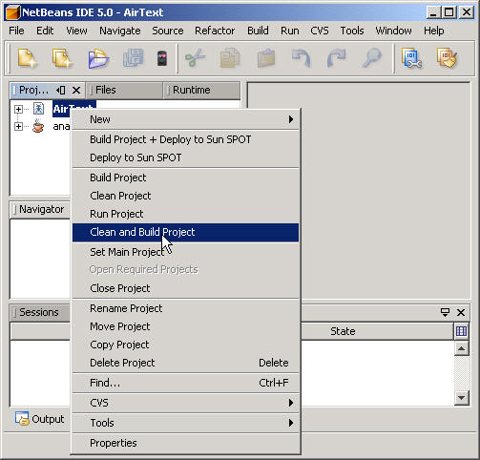Screen dimensions: 480x460
Task: Switch to the Files tab
Action: (x=124, y=91)
